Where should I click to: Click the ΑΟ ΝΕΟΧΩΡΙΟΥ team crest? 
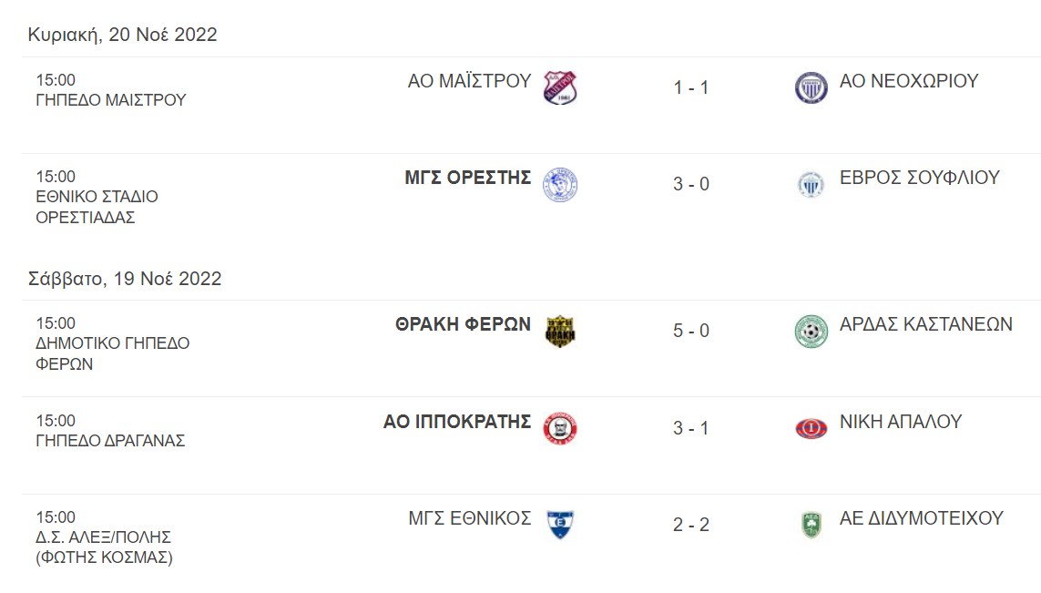[x=811, y=87]
